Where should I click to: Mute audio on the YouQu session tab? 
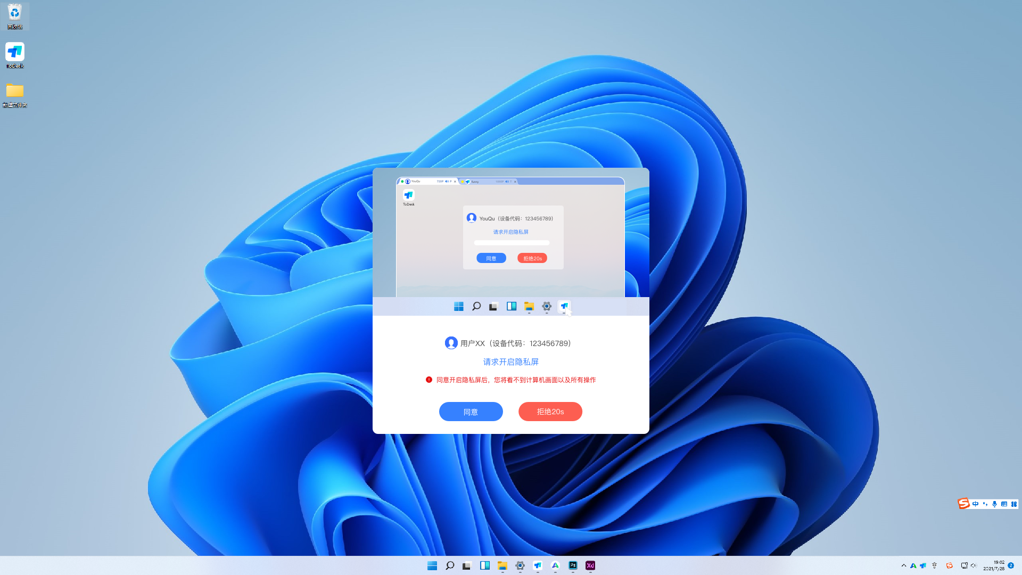(x=447, y=182)
